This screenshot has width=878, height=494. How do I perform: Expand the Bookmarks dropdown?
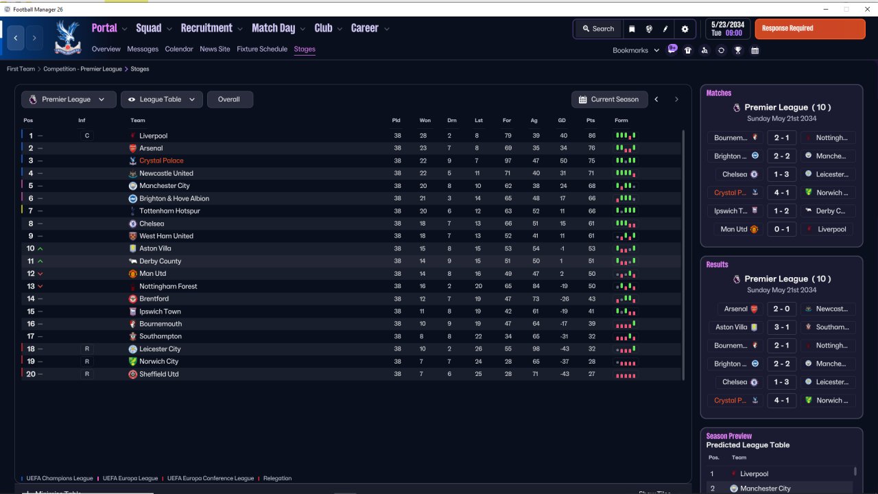(x=636, y=50)
